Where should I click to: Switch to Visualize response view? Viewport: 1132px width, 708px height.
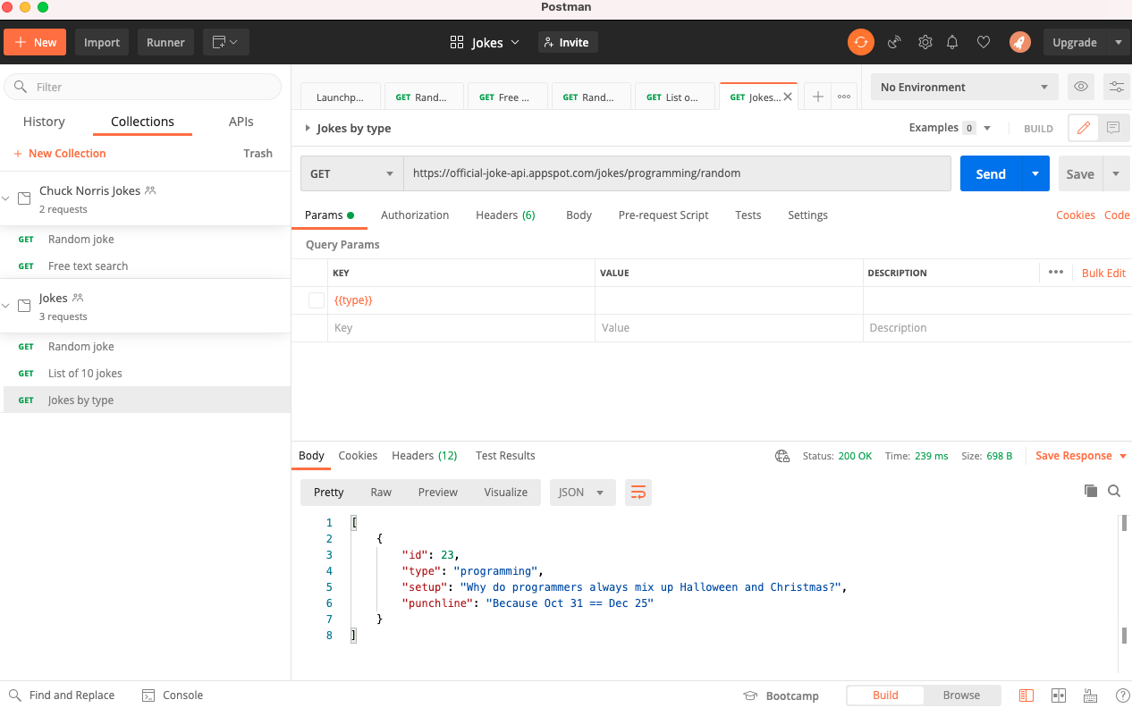pyautogui.click(x=506, y=492)
